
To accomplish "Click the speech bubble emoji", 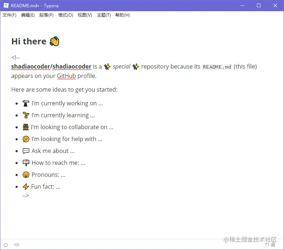I will [x=26, y=151].
